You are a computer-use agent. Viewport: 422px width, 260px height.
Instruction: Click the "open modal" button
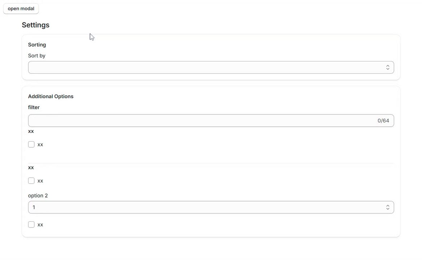point(21,9)
